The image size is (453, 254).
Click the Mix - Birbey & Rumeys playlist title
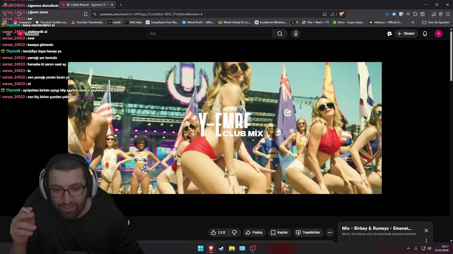pyautogui.click(x=377, y=228)
